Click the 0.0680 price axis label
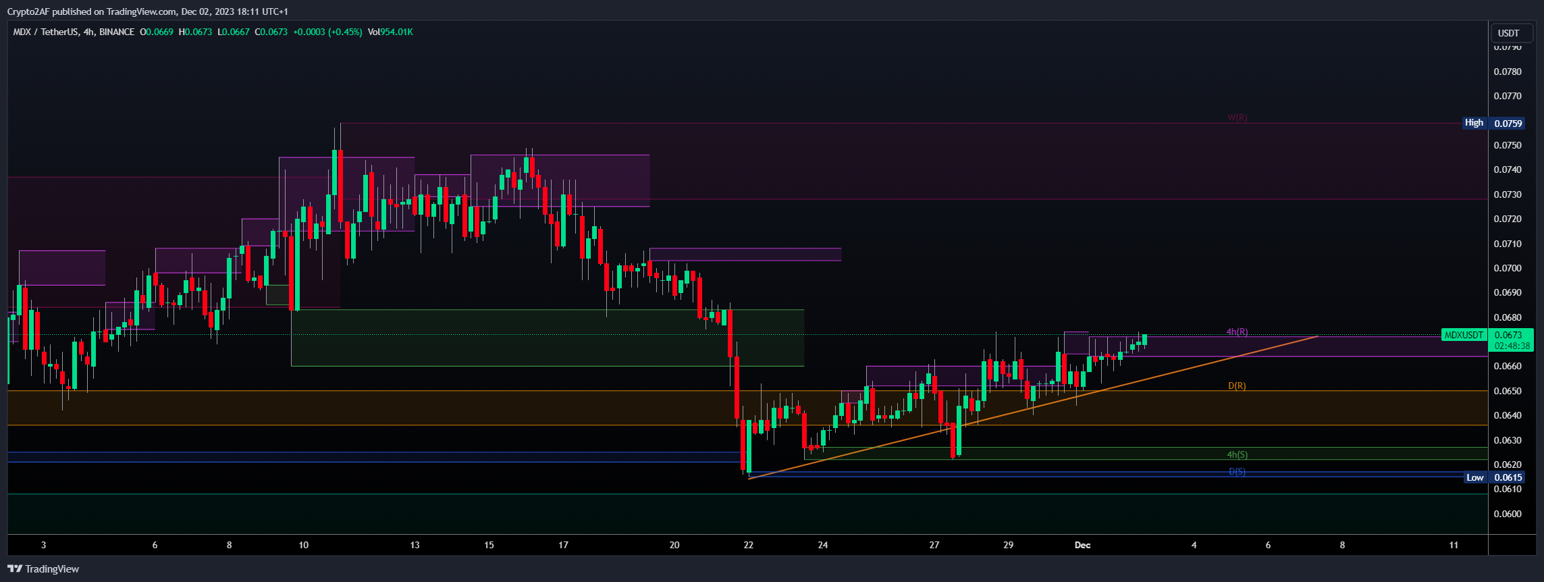 click(1508, 317)
